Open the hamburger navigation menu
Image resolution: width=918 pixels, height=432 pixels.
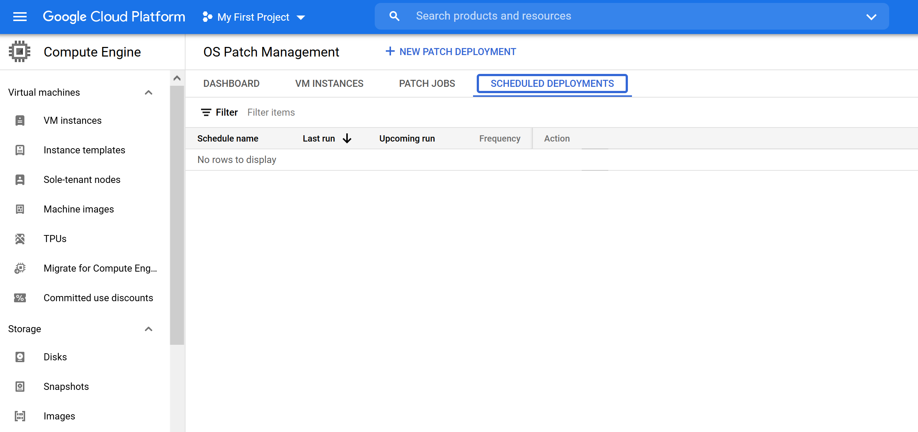[20, 17]
